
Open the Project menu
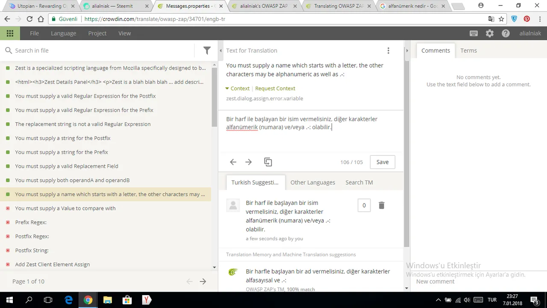(97, 33)
